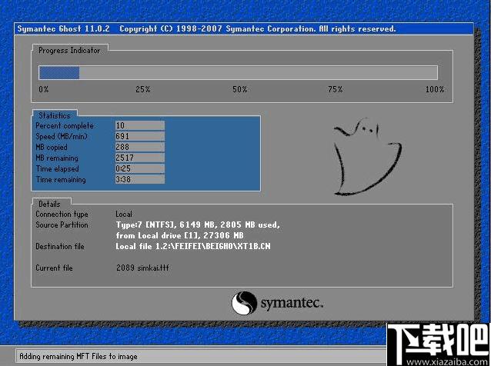
Task: Select the Percent complete value field
Action: (x=139, y=125)
